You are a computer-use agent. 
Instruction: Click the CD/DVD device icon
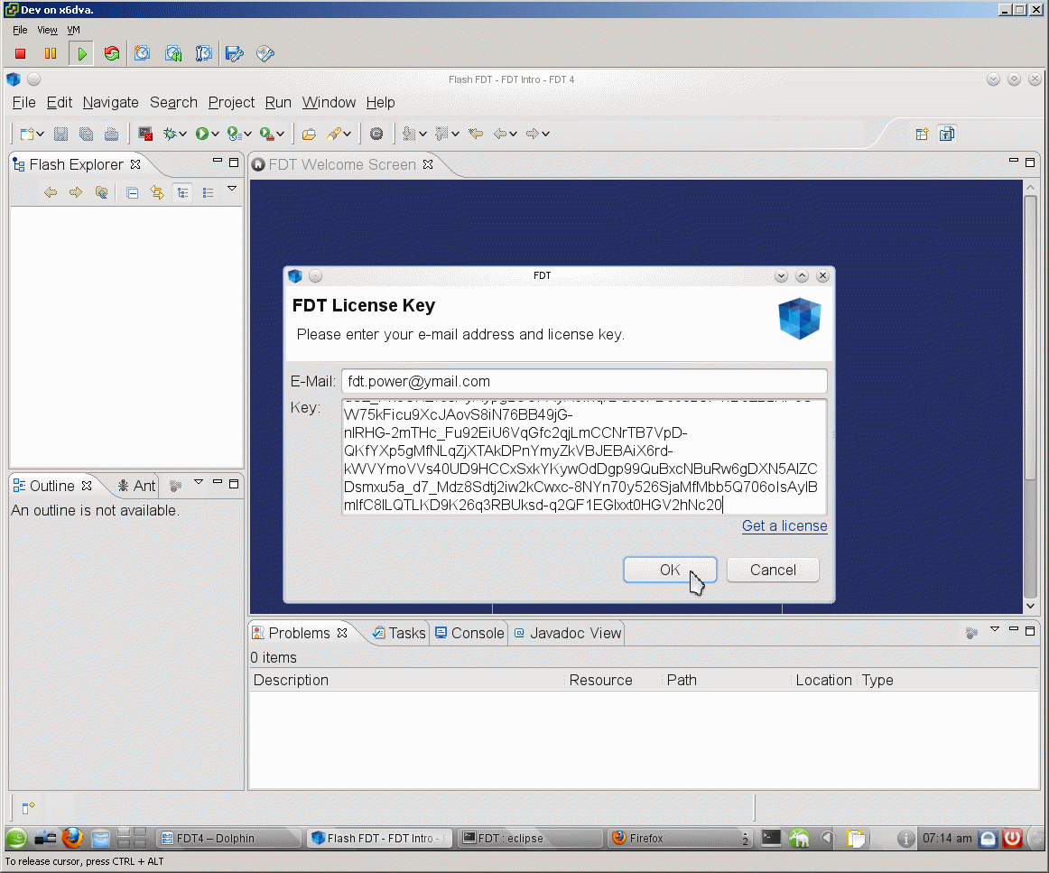265,53
